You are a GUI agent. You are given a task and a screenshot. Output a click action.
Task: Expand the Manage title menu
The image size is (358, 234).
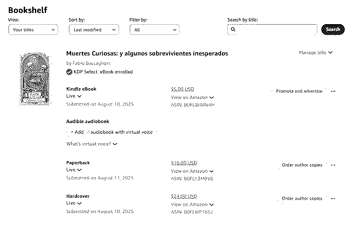[x=315, y=53]
